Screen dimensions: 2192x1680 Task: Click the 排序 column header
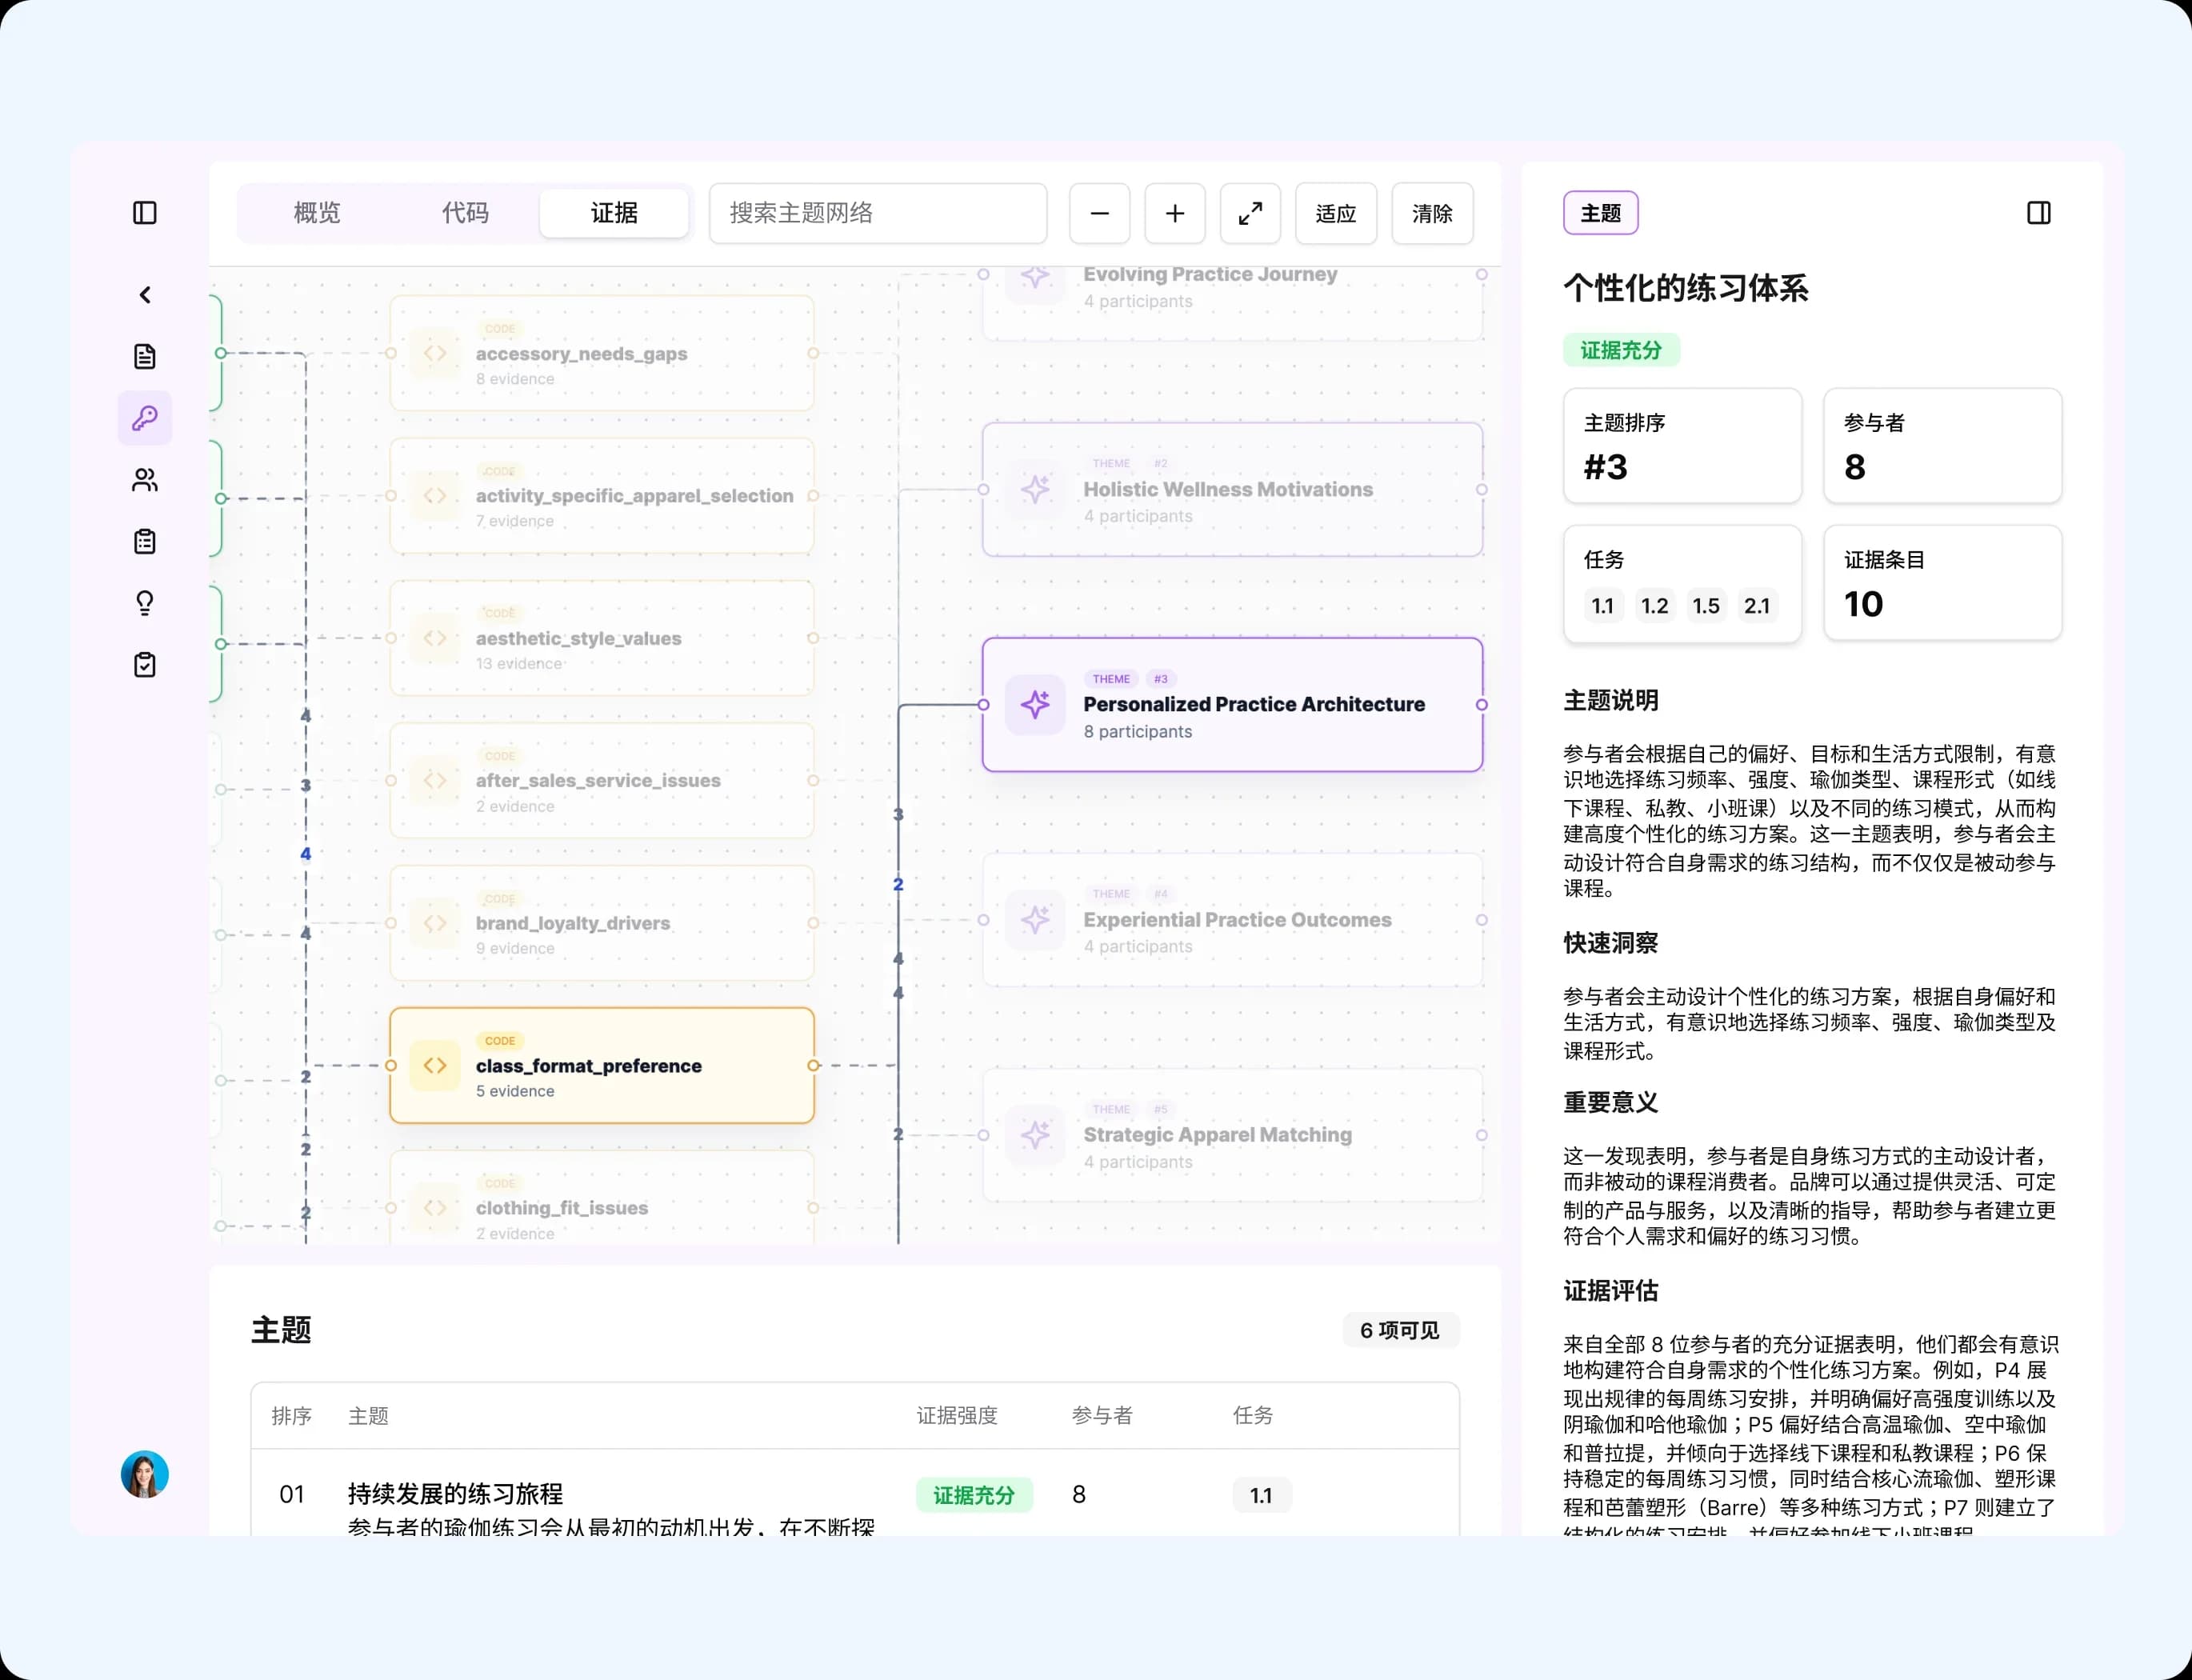pyautogui.click(x=292, y=1415)
